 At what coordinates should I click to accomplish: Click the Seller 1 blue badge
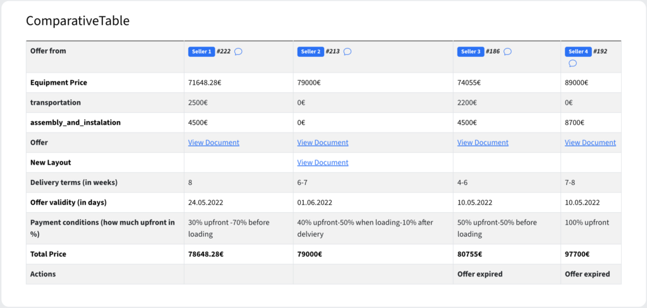pos(202,52)
